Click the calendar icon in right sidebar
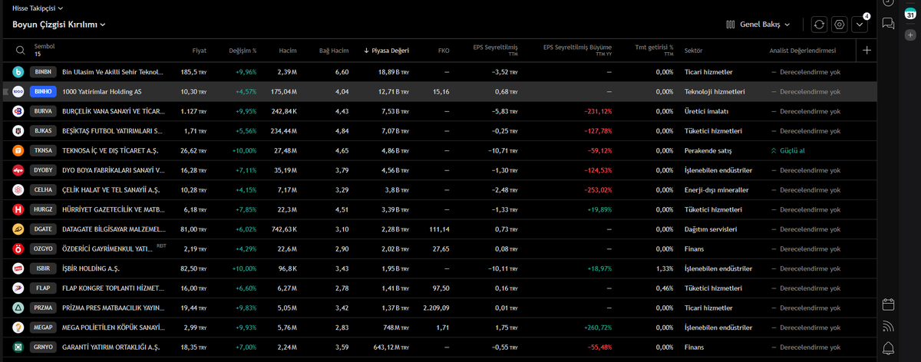Image resolution: width=921 pixels, height=362 pixels. click(888, 304)
